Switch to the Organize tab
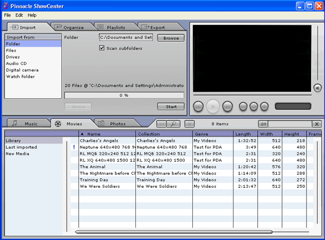 [x=73, y=27]
